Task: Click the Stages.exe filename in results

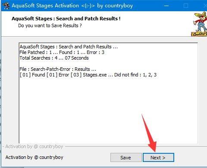Action: 95,75
